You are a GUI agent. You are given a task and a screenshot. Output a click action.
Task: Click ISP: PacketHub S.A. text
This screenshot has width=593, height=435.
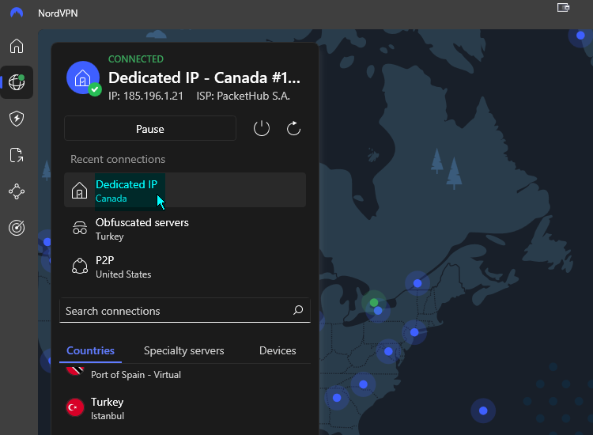click(x=243, y=96)
